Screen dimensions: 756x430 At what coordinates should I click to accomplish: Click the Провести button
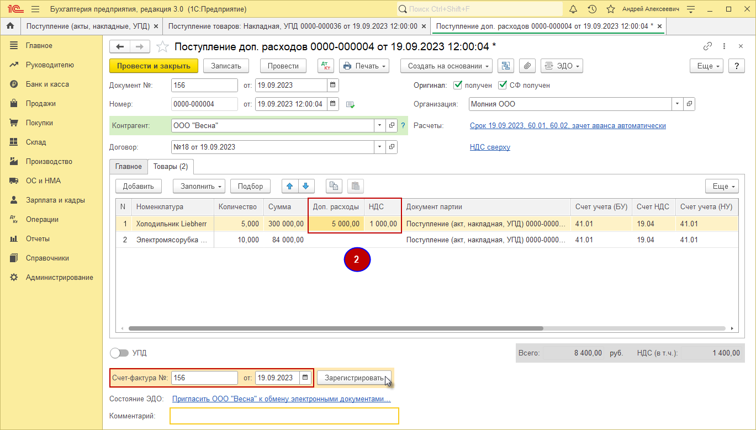click(283, 66)
